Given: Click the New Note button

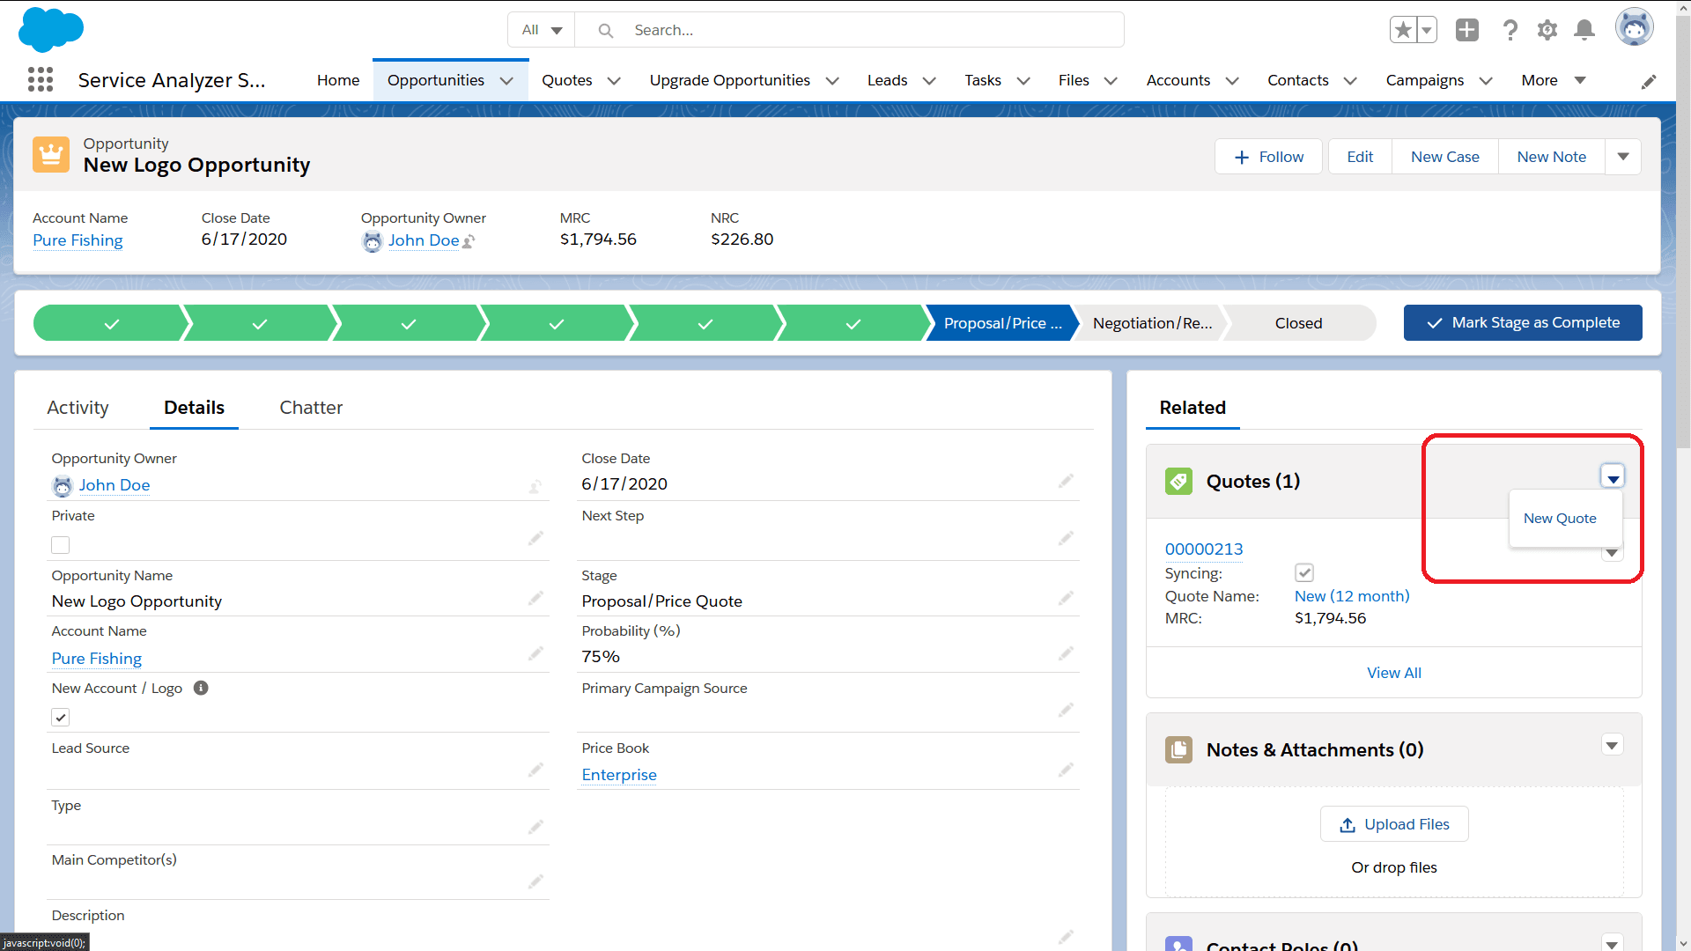Looking at the screenshot, I should [1551, 157].
